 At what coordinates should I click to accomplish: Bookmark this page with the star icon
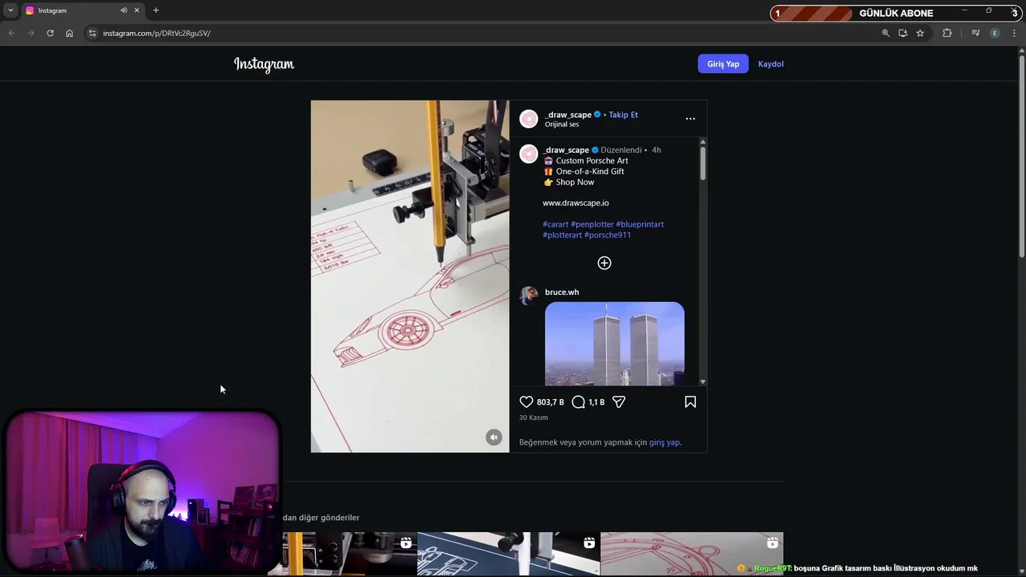click(920, 33)
